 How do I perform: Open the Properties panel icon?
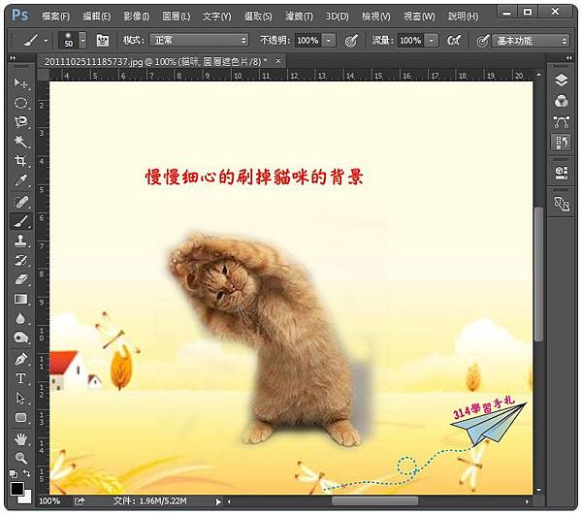pyautogui.click(x=562, y=173)
